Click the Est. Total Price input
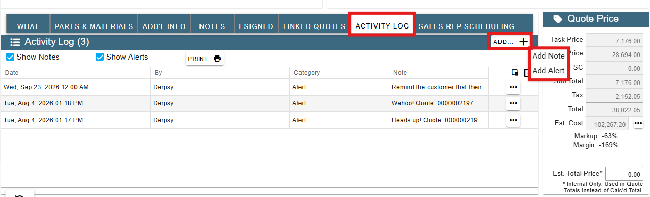Image resolution: width=650 pixels, height=197 pixels. click(x=624, y=174)
